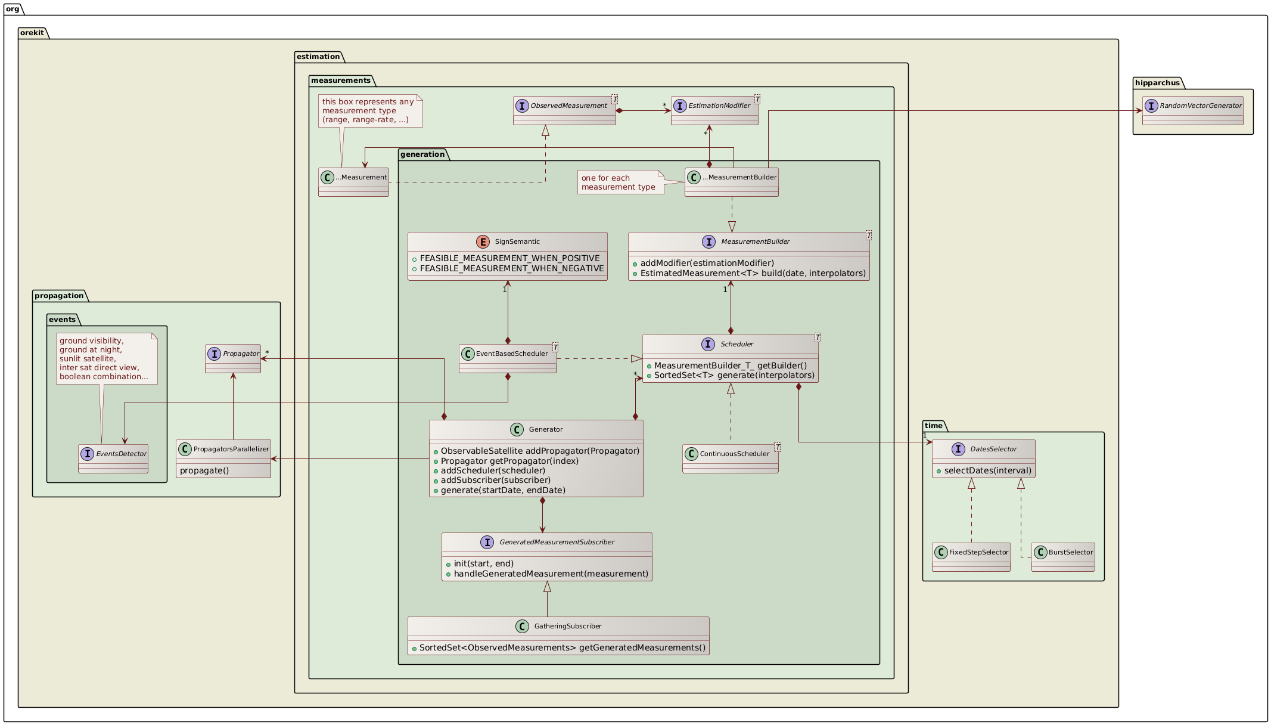The image size is (1271, 725).
Task: Click the addModifier(estimationModifier) method entry
Action: point(707,262)
